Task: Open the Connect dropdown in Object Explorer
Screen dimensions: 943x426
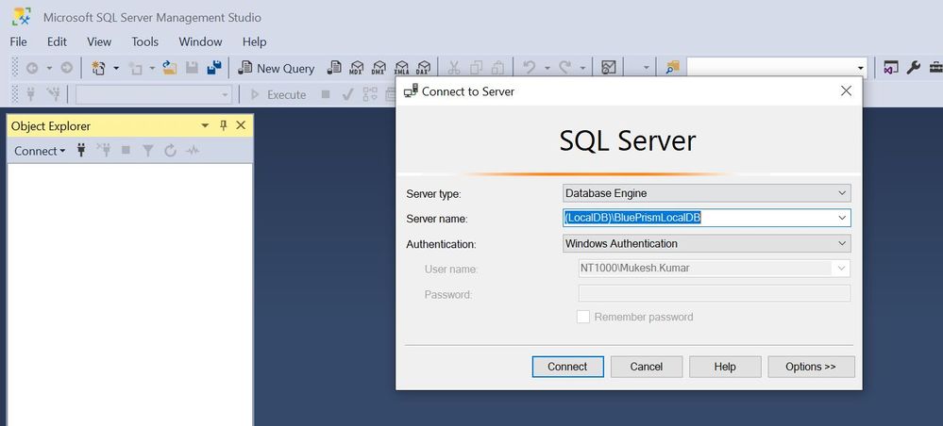Action: (40, 151)
